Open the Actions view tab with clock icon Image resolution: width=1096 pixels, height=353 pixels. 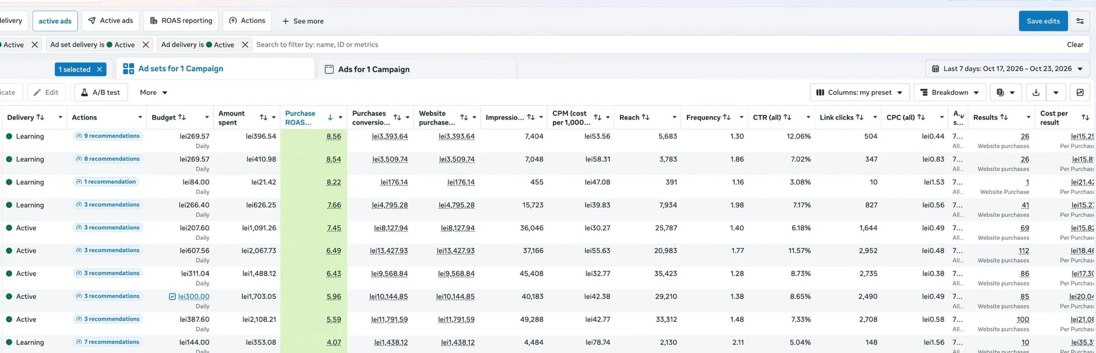tap(247, 21)
